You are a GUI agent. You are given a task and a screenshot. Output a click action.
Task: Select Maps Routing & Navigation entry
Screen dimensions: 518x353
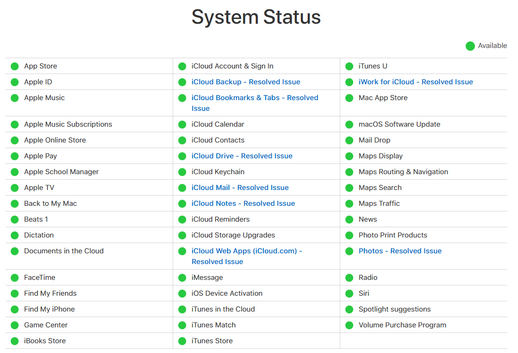[404, 172]
